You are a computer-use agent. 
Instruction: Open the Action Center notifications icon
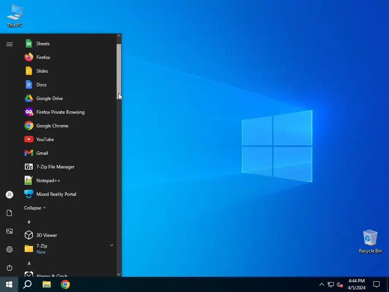pyautogui.click(x=376, y=284)
